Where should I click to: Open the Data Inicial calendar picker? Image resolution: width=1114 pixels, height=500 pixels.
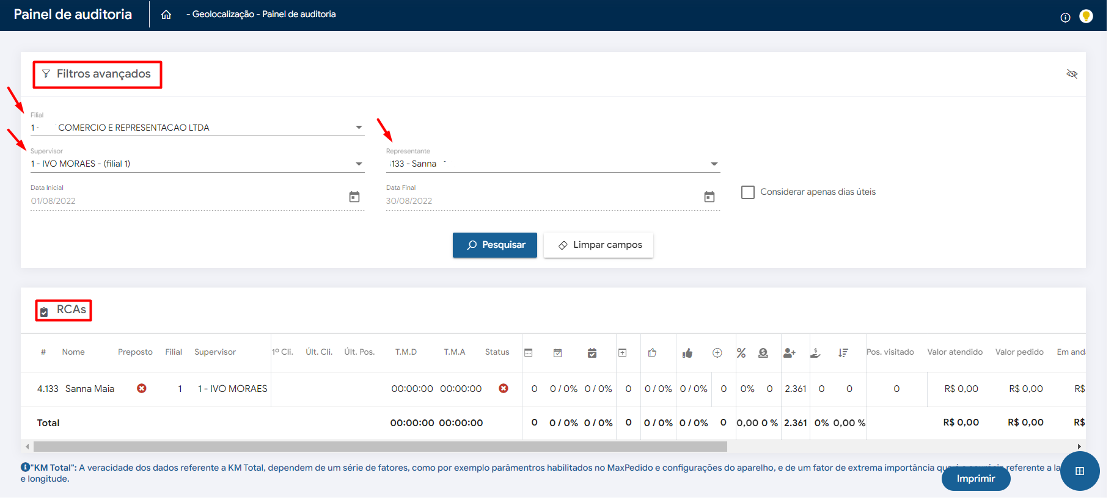click(354, 197)
